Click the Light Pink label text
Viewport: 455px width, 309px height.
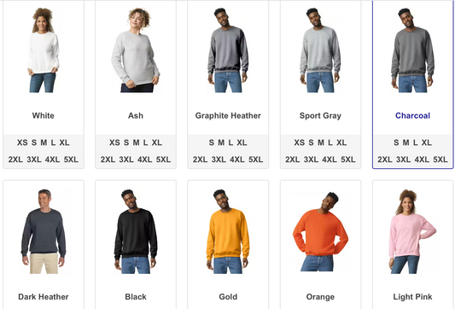pyautogui.click(x=412, y=296)
